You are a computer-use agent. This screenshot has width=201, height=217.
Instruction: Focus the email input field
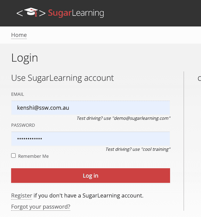pyautogui.click(x=90, y=108)
